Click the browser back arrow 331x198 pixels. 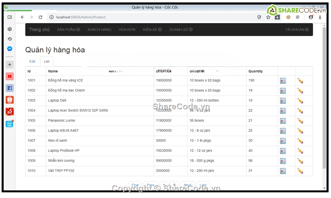click(x=22, y=17)
